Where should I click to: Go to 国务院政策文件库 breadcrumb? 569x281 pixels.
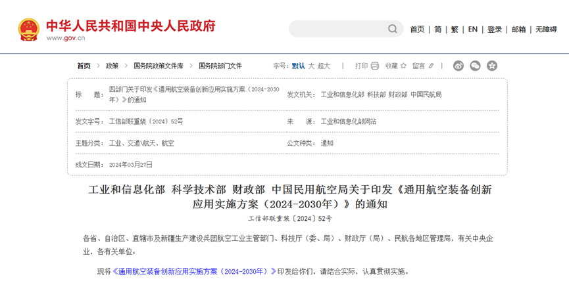coord(158,66)
